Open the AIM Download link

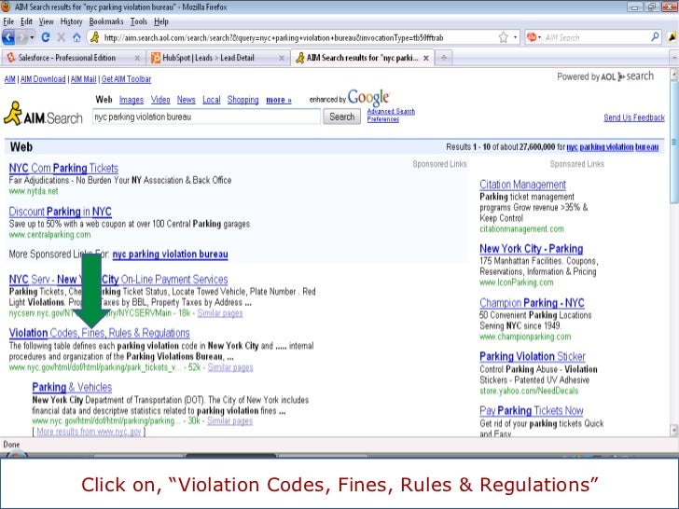tap(43, 79)
